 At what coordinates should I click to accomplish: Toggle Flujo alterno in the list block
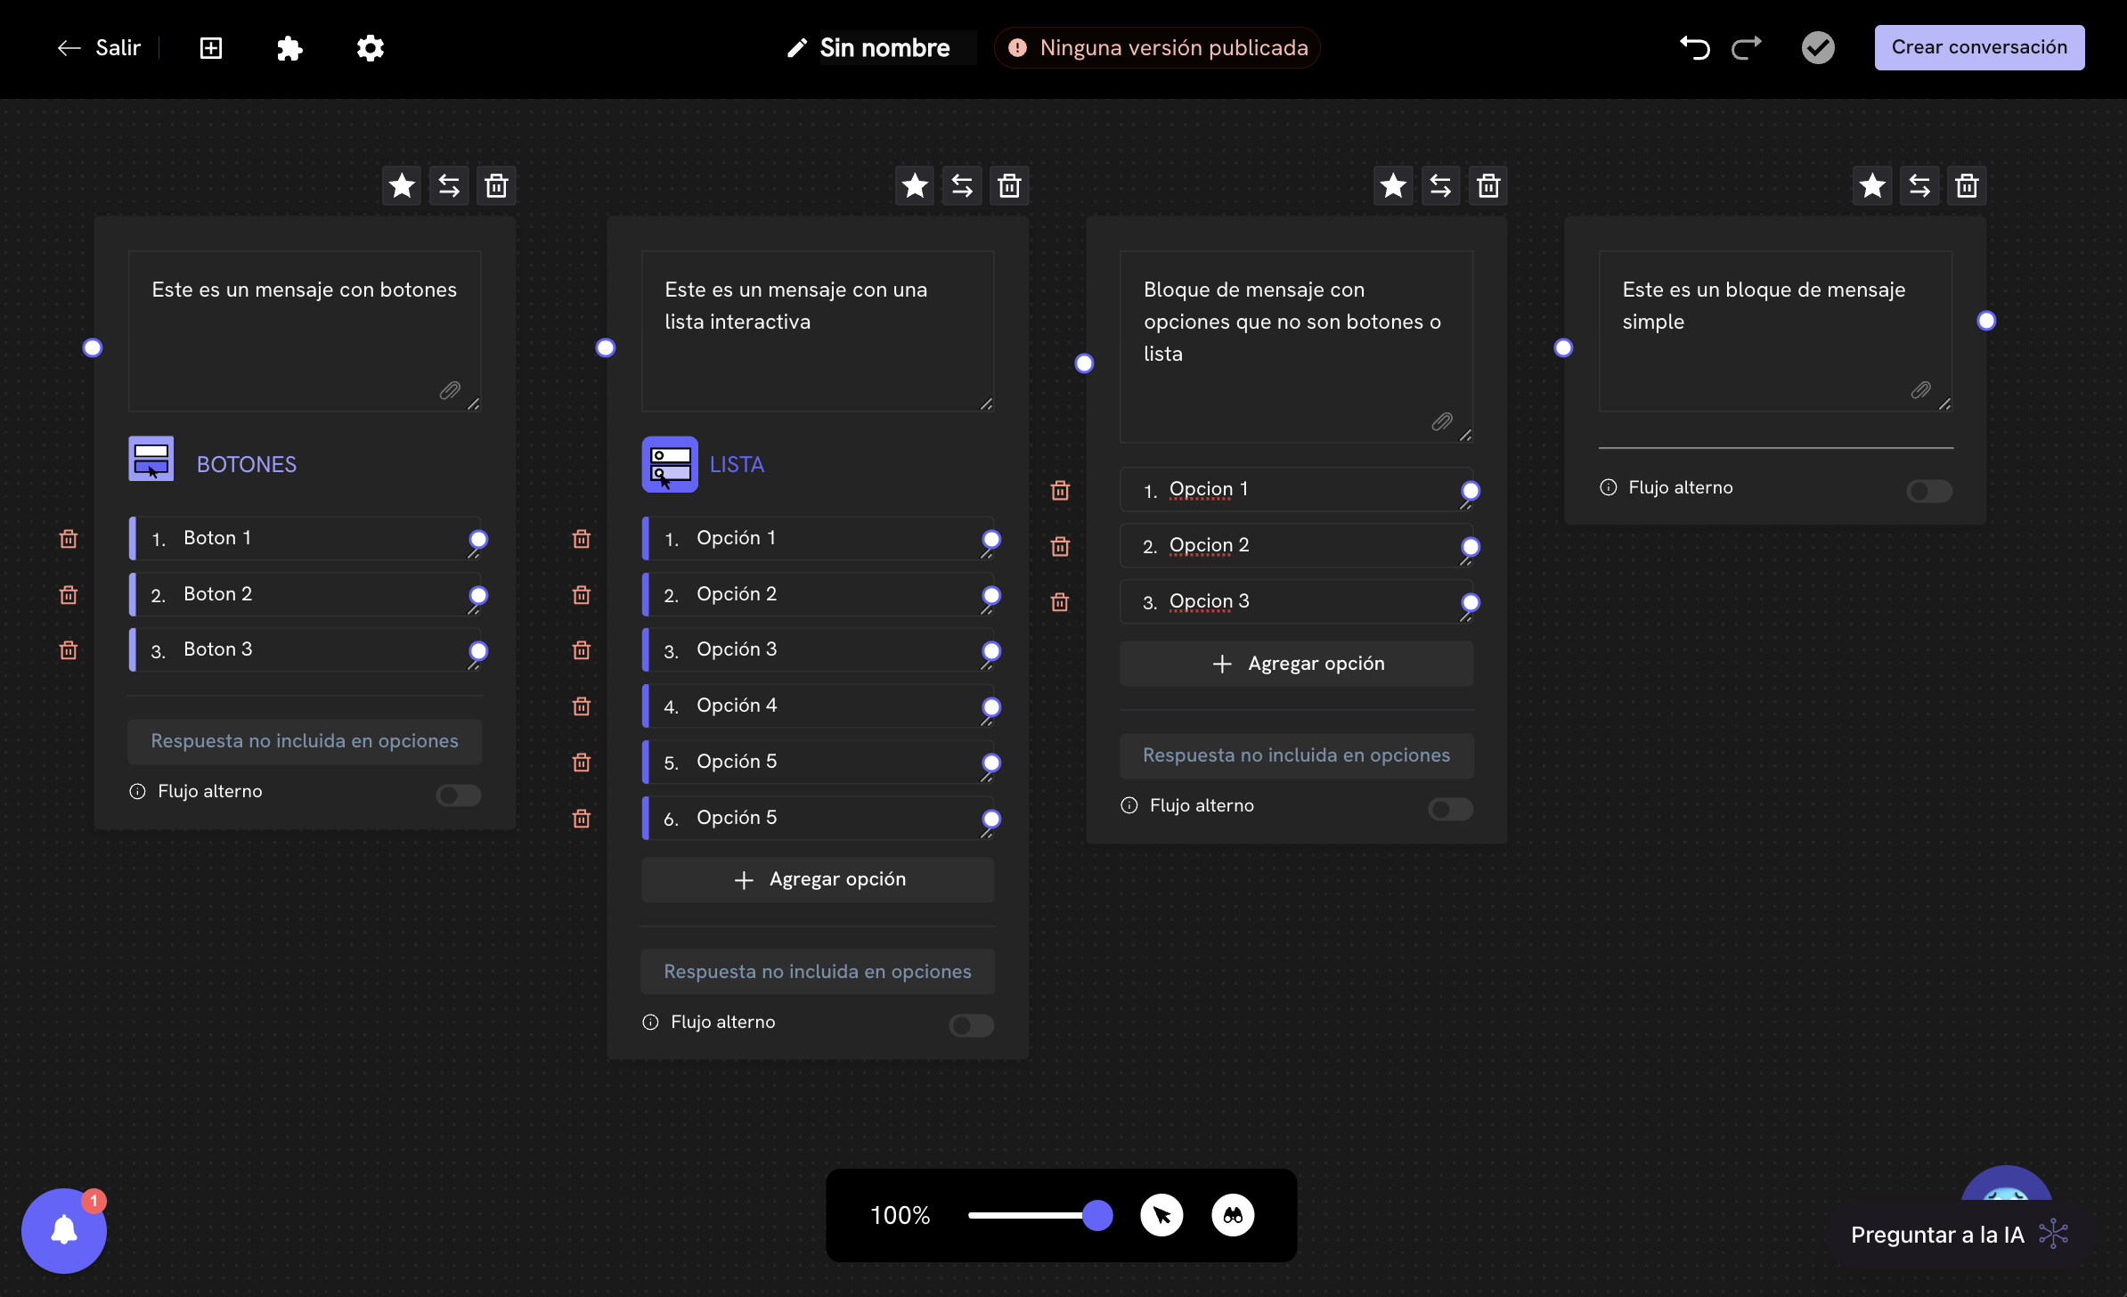click(x=971, y=1025)
